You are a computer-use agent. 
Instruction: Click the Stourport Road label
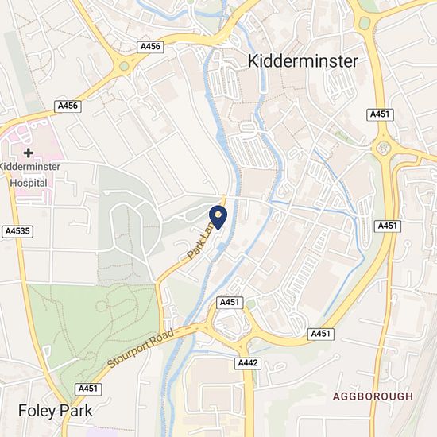point(141,348)
